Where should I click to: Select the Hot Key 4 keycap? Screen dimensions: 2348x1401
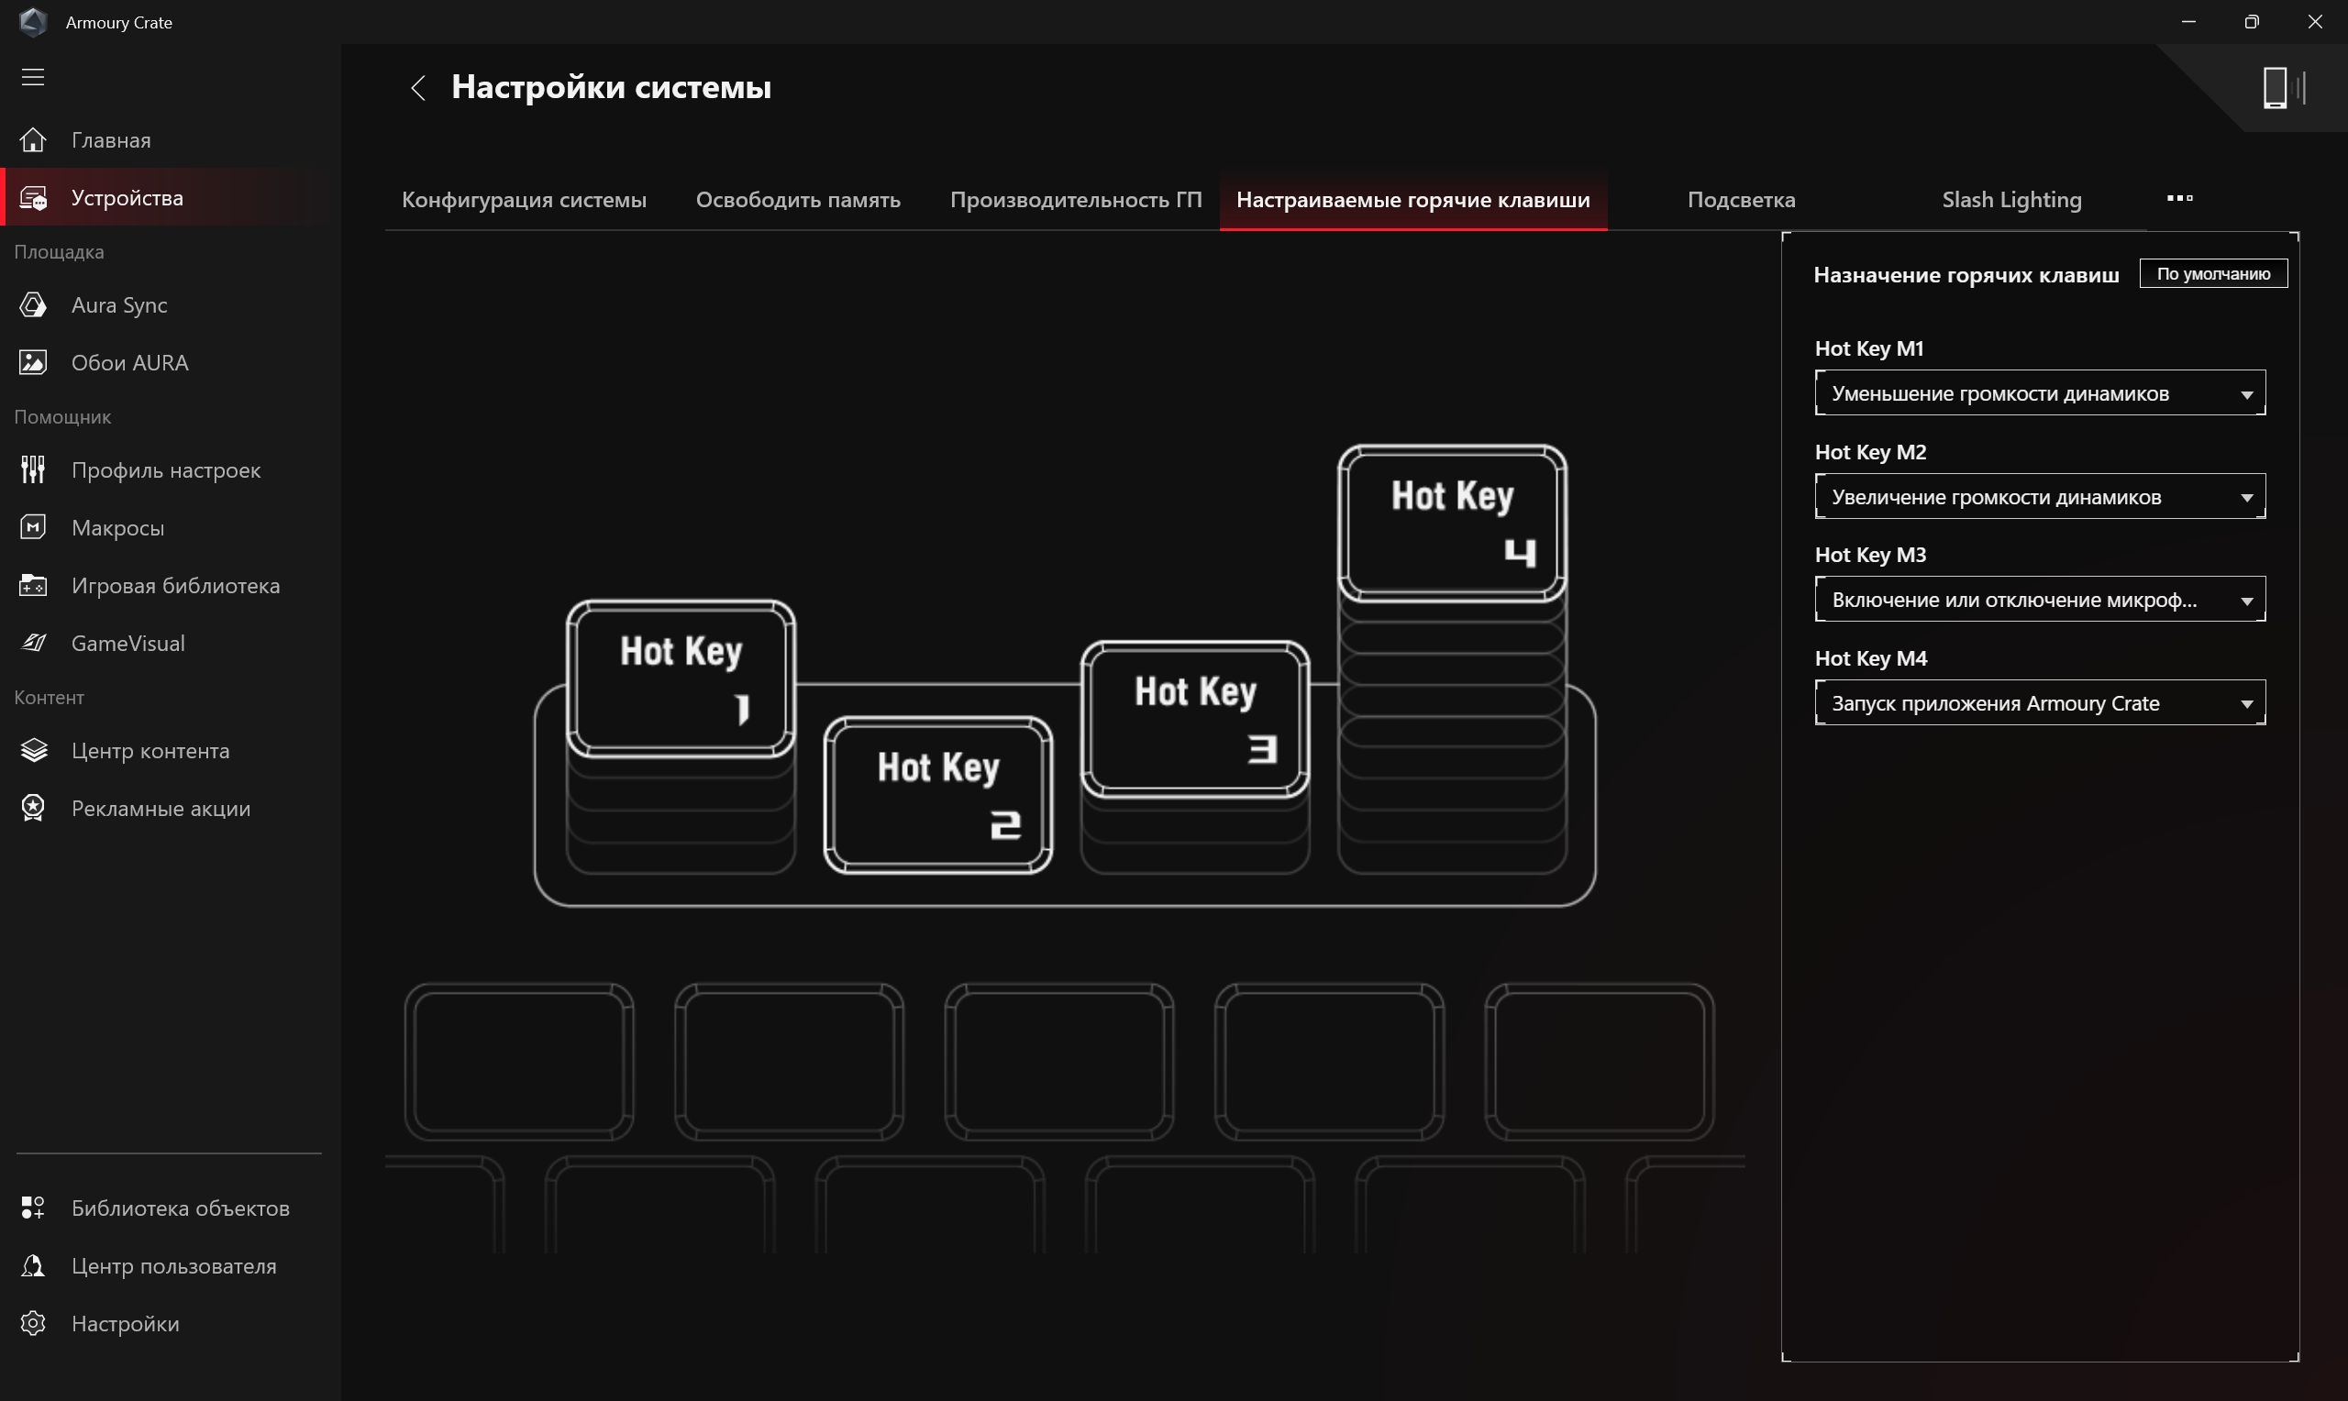point(1452,523)
